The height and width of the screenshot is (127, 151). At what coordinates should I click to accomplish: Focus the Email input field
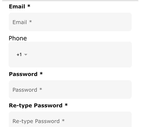point(70,22)
